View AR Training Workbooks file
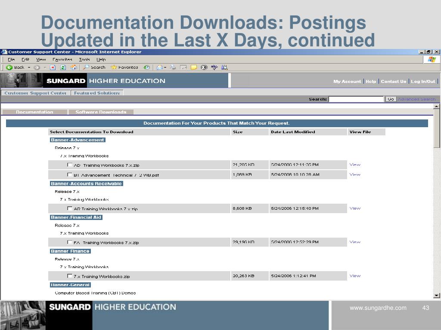The height and width of the screenshot is (330, 441). (x=355, y=208)
